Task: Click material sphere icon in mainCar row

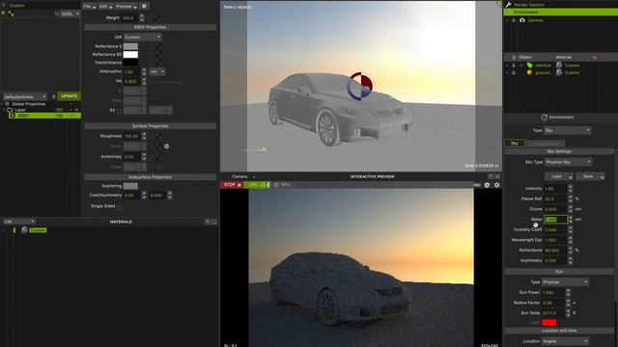Action: coord(559,66)
